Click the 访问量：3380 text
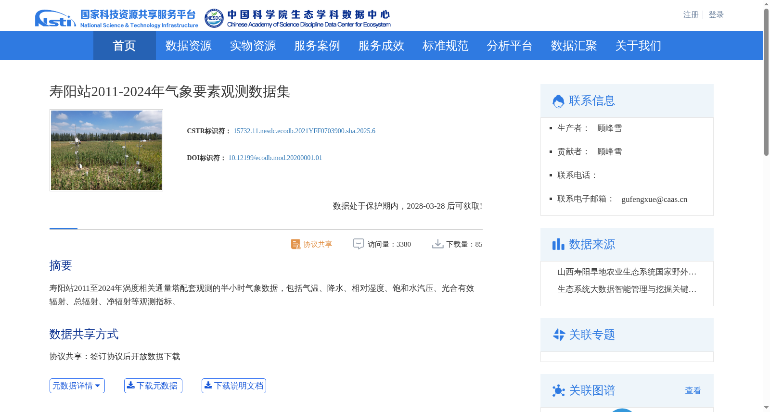The height and width of the screenshot is (412, 770). point(389,244)
